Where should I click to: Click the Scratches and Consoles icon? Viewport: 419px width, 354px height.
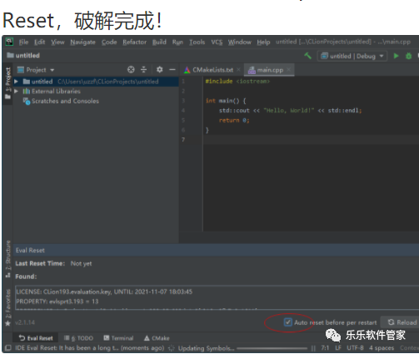tap(27, 101)
